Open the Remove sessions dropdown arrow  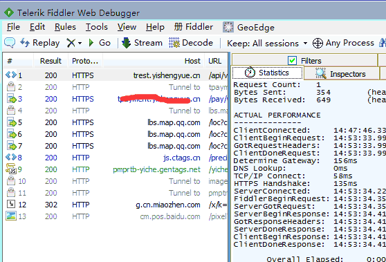pyautogui.click(x=80, y=43)
